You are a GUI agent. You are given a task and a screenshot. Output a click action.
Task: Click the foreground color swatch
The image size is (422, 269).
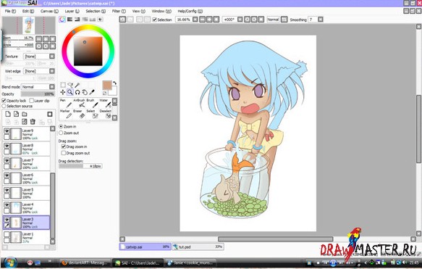(107, 85)
